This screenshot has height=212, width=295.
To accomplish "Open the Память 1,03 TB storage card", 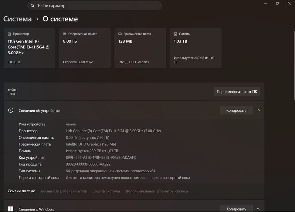I will (x=196, y=48).
